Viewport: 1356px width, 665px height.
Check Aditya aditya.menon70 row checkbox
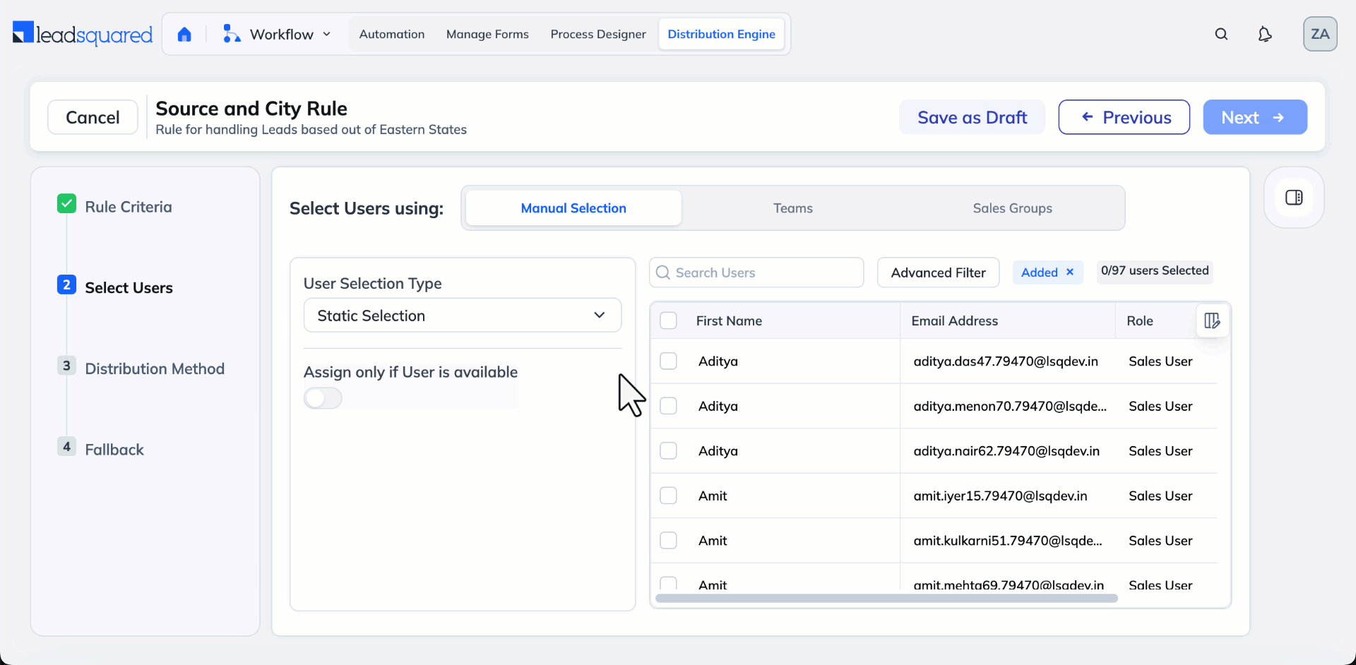point(668,406)
